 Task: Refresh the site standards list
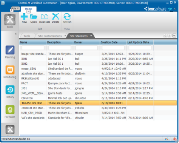pos(67,17)
